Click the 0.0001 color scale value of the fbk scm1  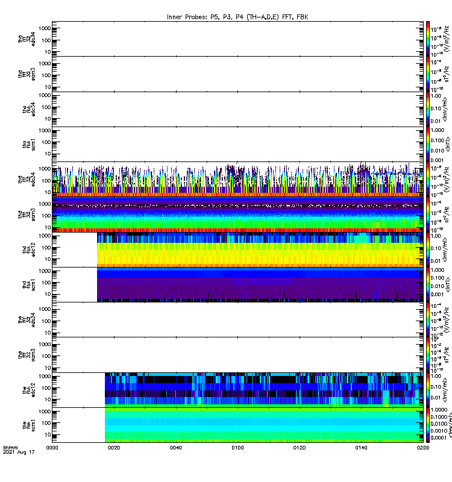[x=438, y=438]
